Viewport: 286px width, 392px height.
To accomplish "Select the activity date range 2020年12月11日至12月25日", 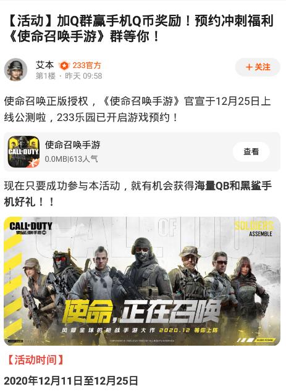I will click(x=71, y=381).
